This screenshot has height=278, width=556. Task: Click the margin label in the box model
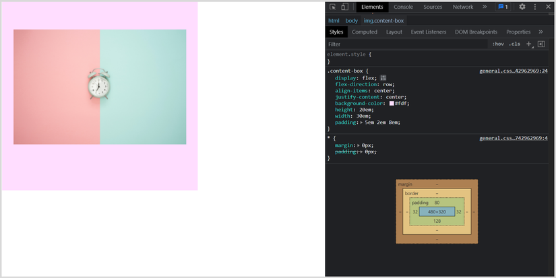[405, 184]
